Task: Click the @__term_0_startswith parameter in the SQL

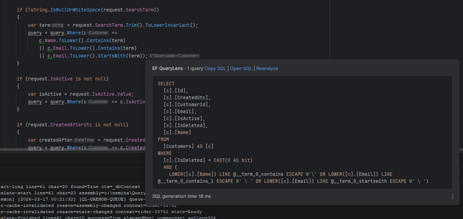Action: pyautogui.click(x=359, y=181)
